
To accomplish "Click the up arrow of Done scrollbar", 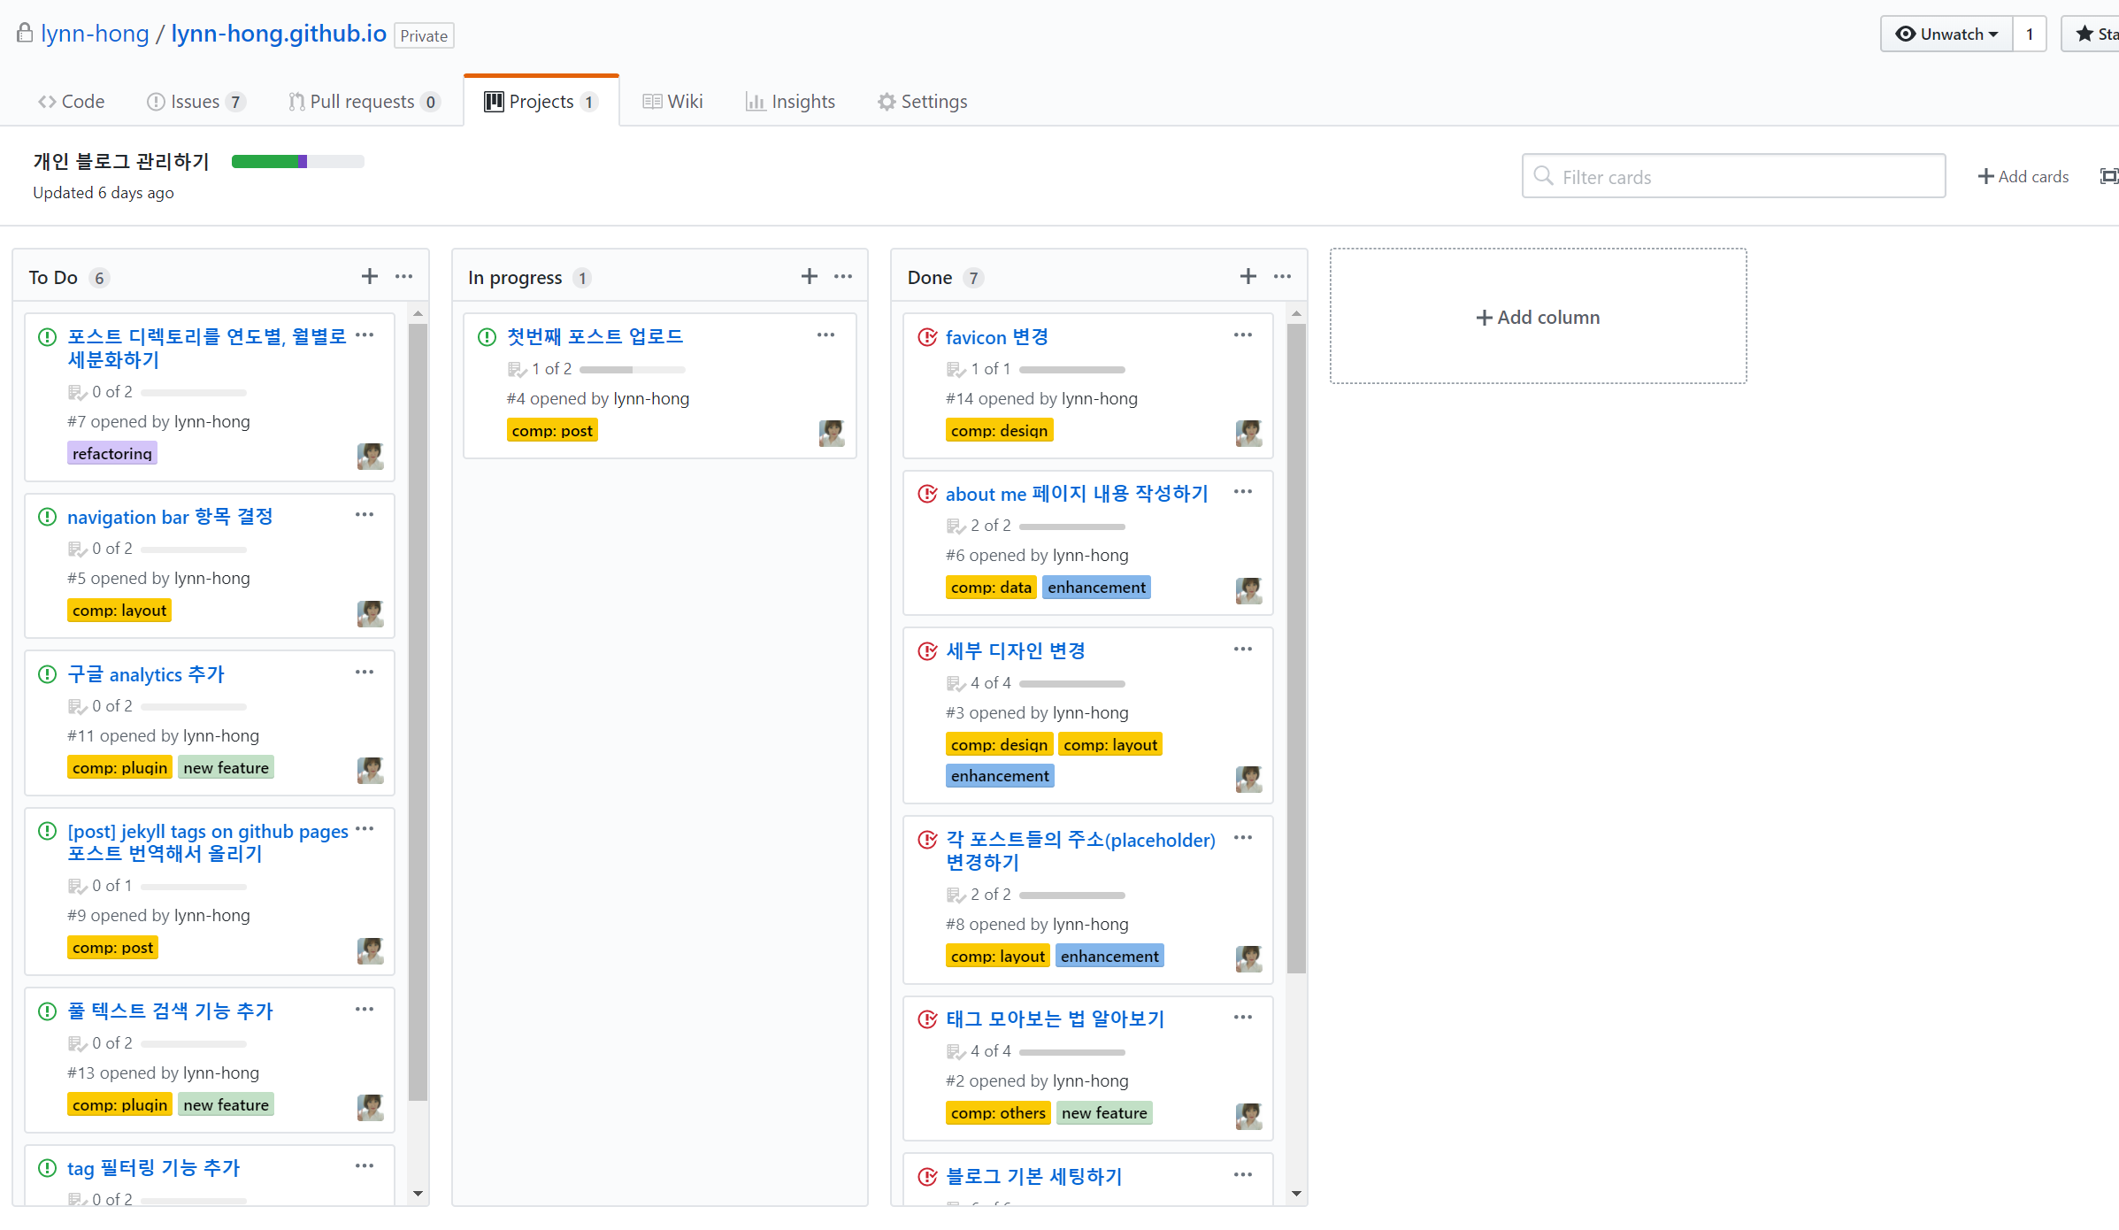I will tap(1296, 313).
